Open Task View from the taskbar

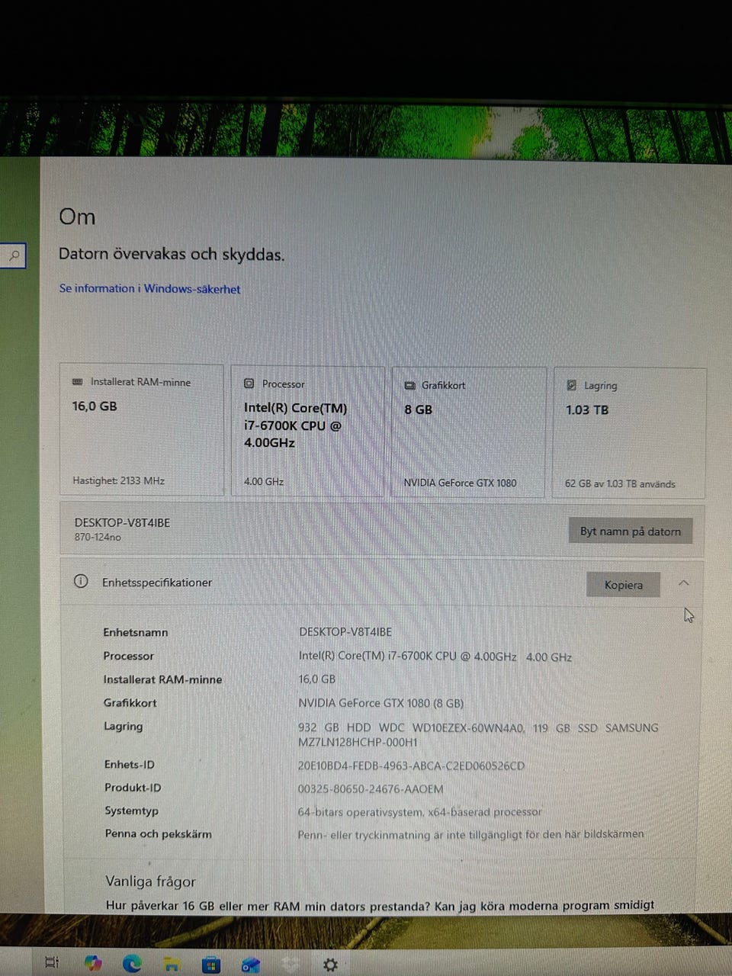point(52,962)
